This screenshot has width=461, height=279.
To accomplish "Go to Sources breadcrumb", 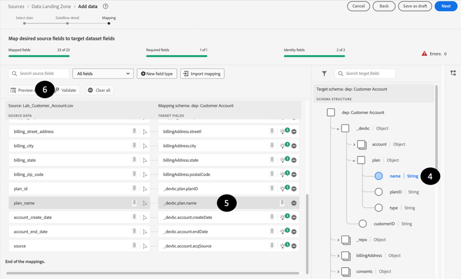I will click(x=16, y=6).
